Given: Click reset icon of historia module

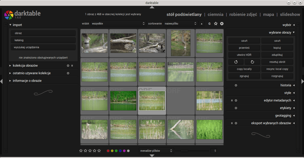Looking at the screenshot, I should [236, 85].
